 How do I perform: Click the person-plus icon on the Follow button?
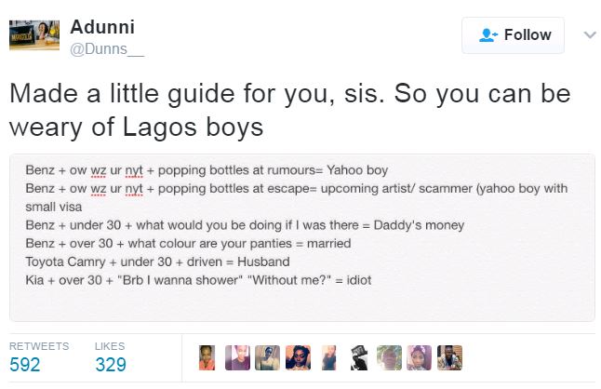[487, 35]
